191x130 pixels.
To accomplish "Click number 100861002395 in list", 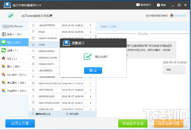I will (x=46, y=109).
